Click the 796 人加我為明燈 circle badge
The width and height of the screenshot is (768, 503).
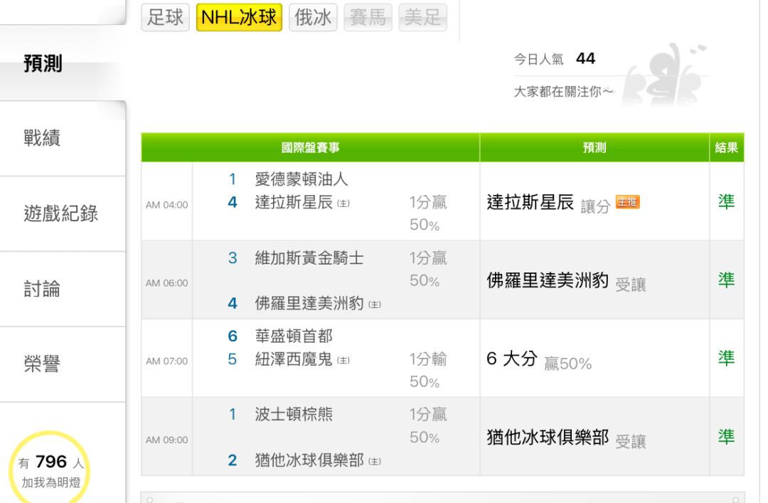coord(50,470)
